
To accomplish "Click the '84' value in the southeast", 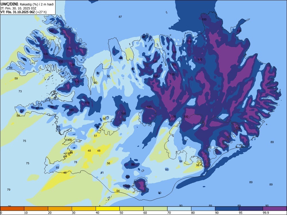I will click(181, 161).
